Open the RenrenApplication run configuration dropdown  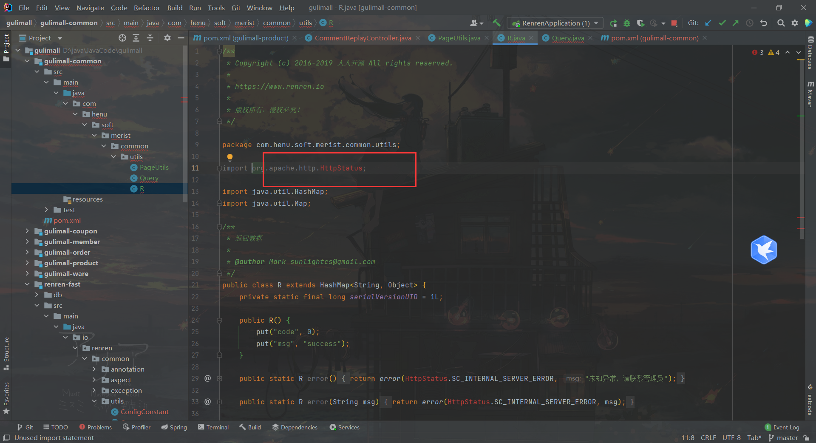[555, 23]
